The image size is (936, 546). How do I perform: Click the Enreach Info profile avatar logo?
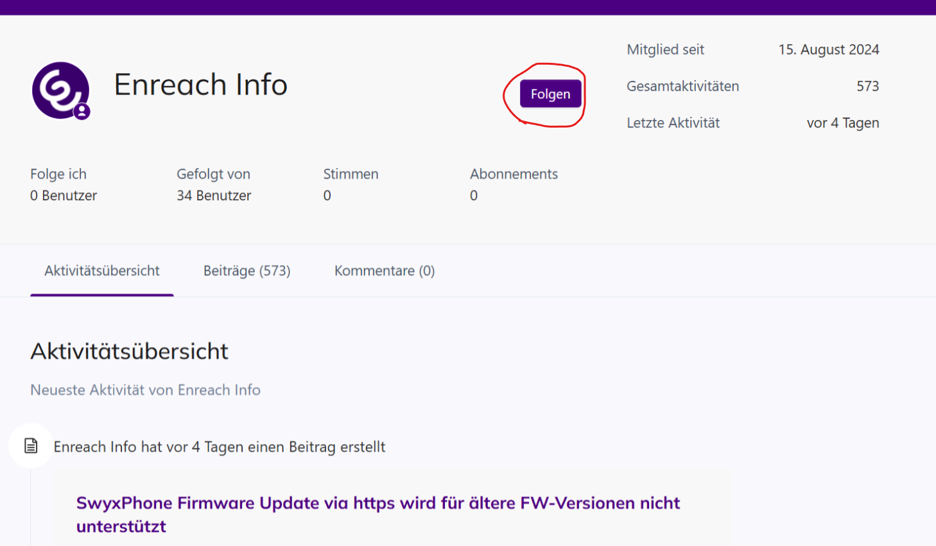[59, 89]
